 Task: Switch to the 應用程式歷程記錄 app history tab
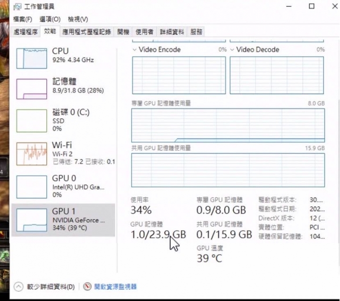coord(87,32)
